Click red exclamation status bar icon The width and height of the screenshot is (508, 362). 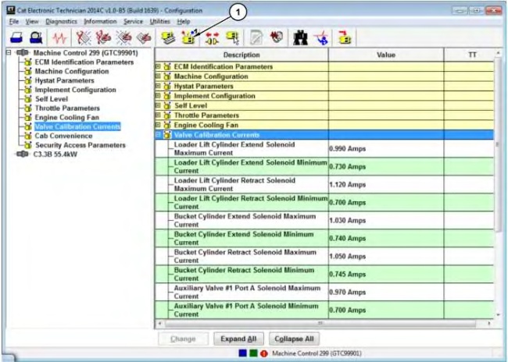point(264,353)
